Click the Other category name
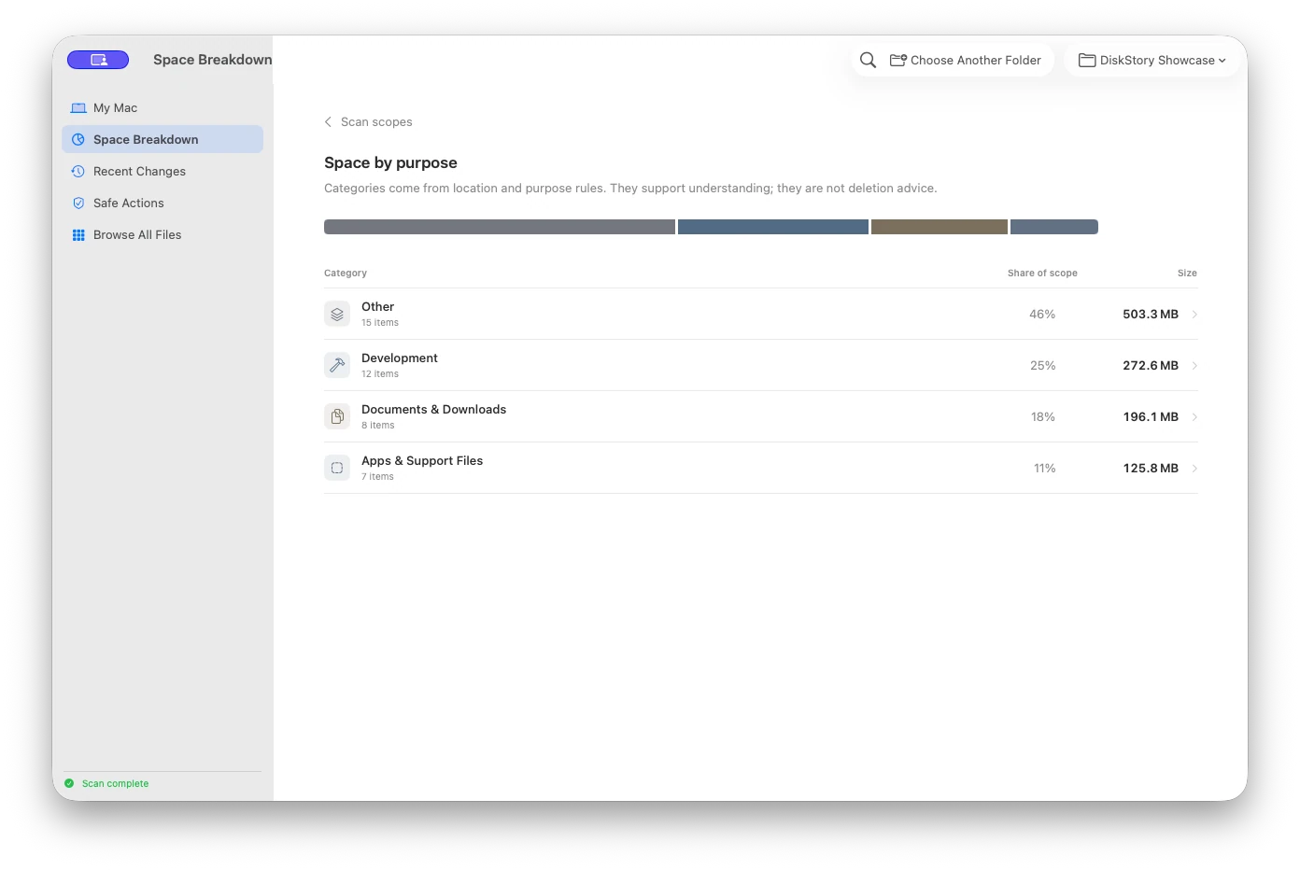The width and height of the screenshot is (1300, 870). (x=378, y=307)
